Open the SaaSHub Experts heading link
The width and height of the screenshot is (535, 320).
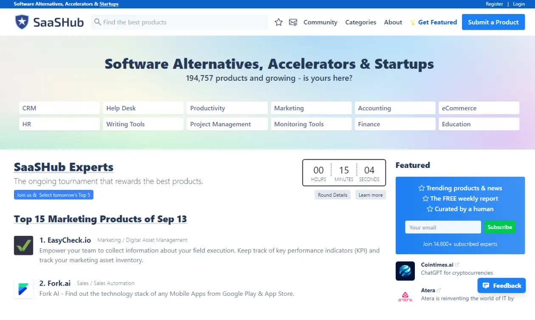click(x=64, y=167)
